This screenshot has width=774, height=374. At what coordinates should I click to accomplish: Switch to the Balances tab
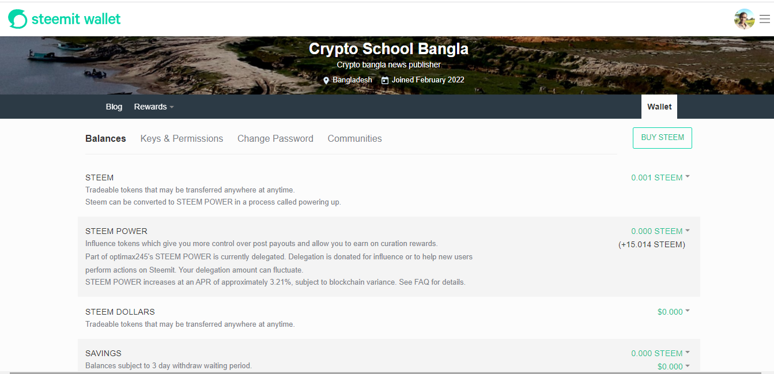(x=105, y=138)
